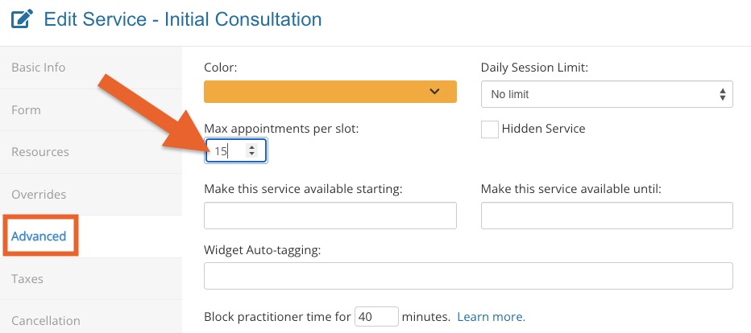Focus the service available until field
Screen dimensions: 751x333
[606, 216]
